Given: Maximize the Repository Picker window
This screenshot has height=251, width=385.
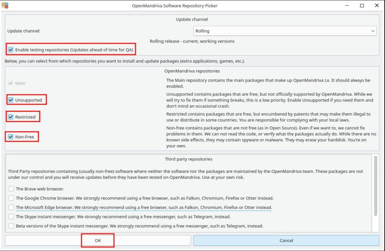Looking at the screenshot, I should [x=362, y=5].
